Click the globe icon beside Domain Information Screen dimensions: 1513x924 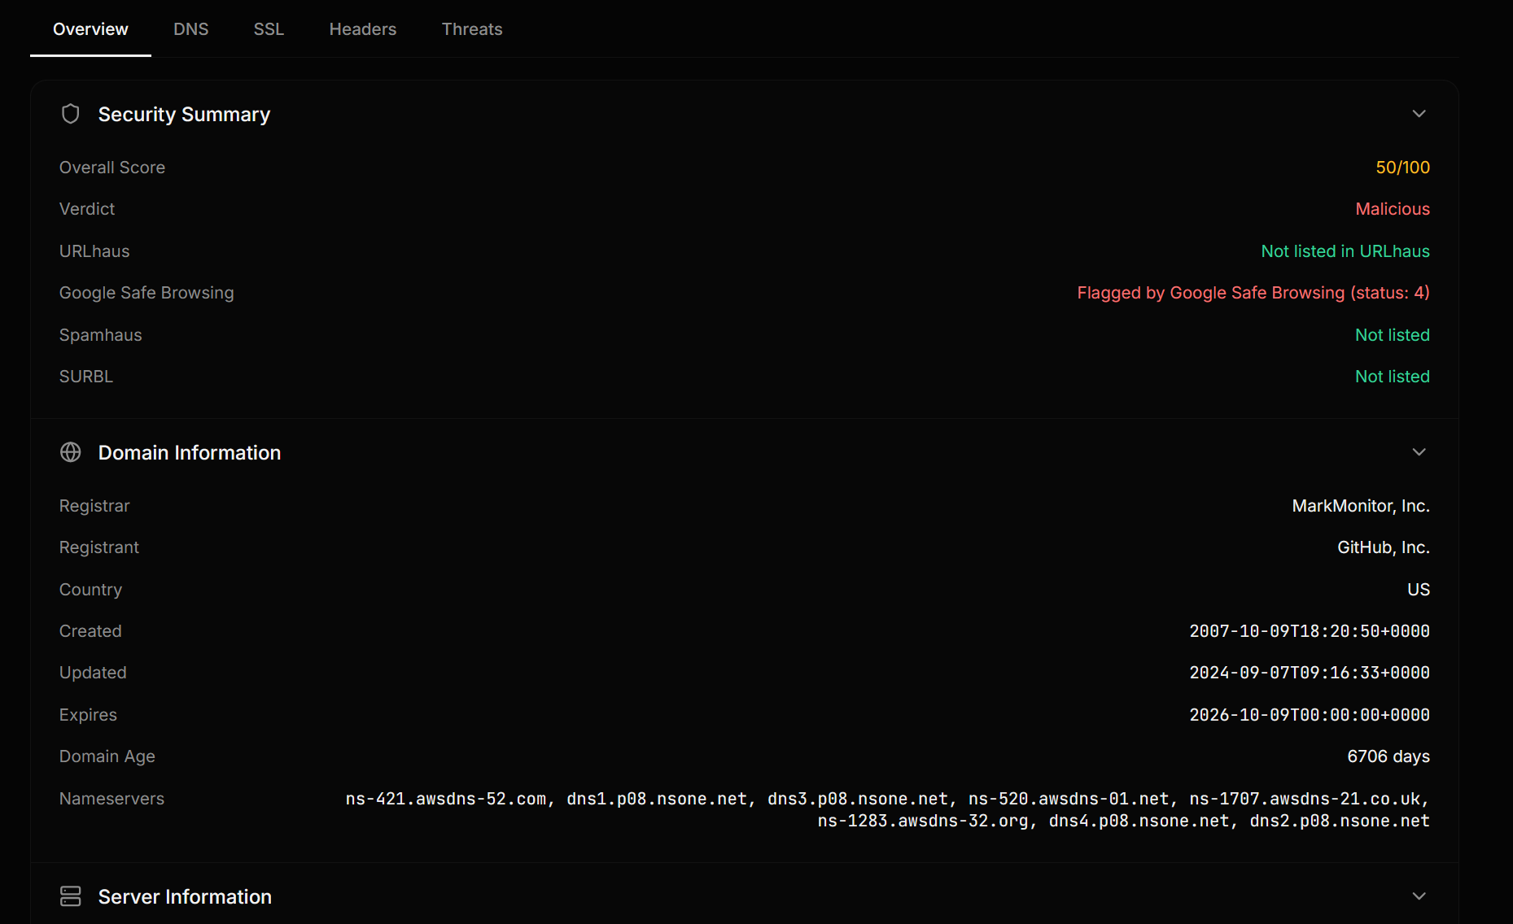point(71,452)
